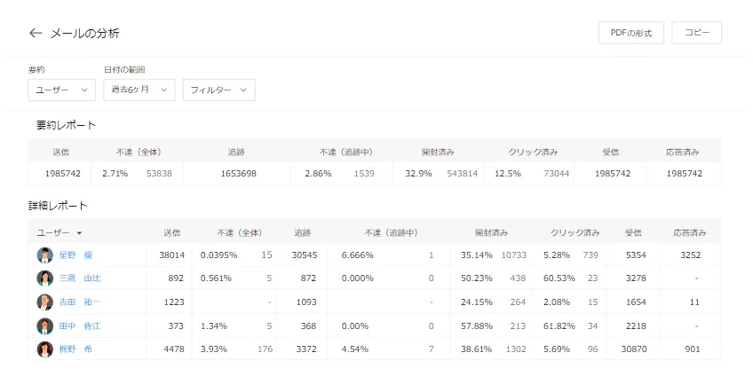Select clicked rate 60.53% cell
Screen dimensions: 753x384
(559, 278)
